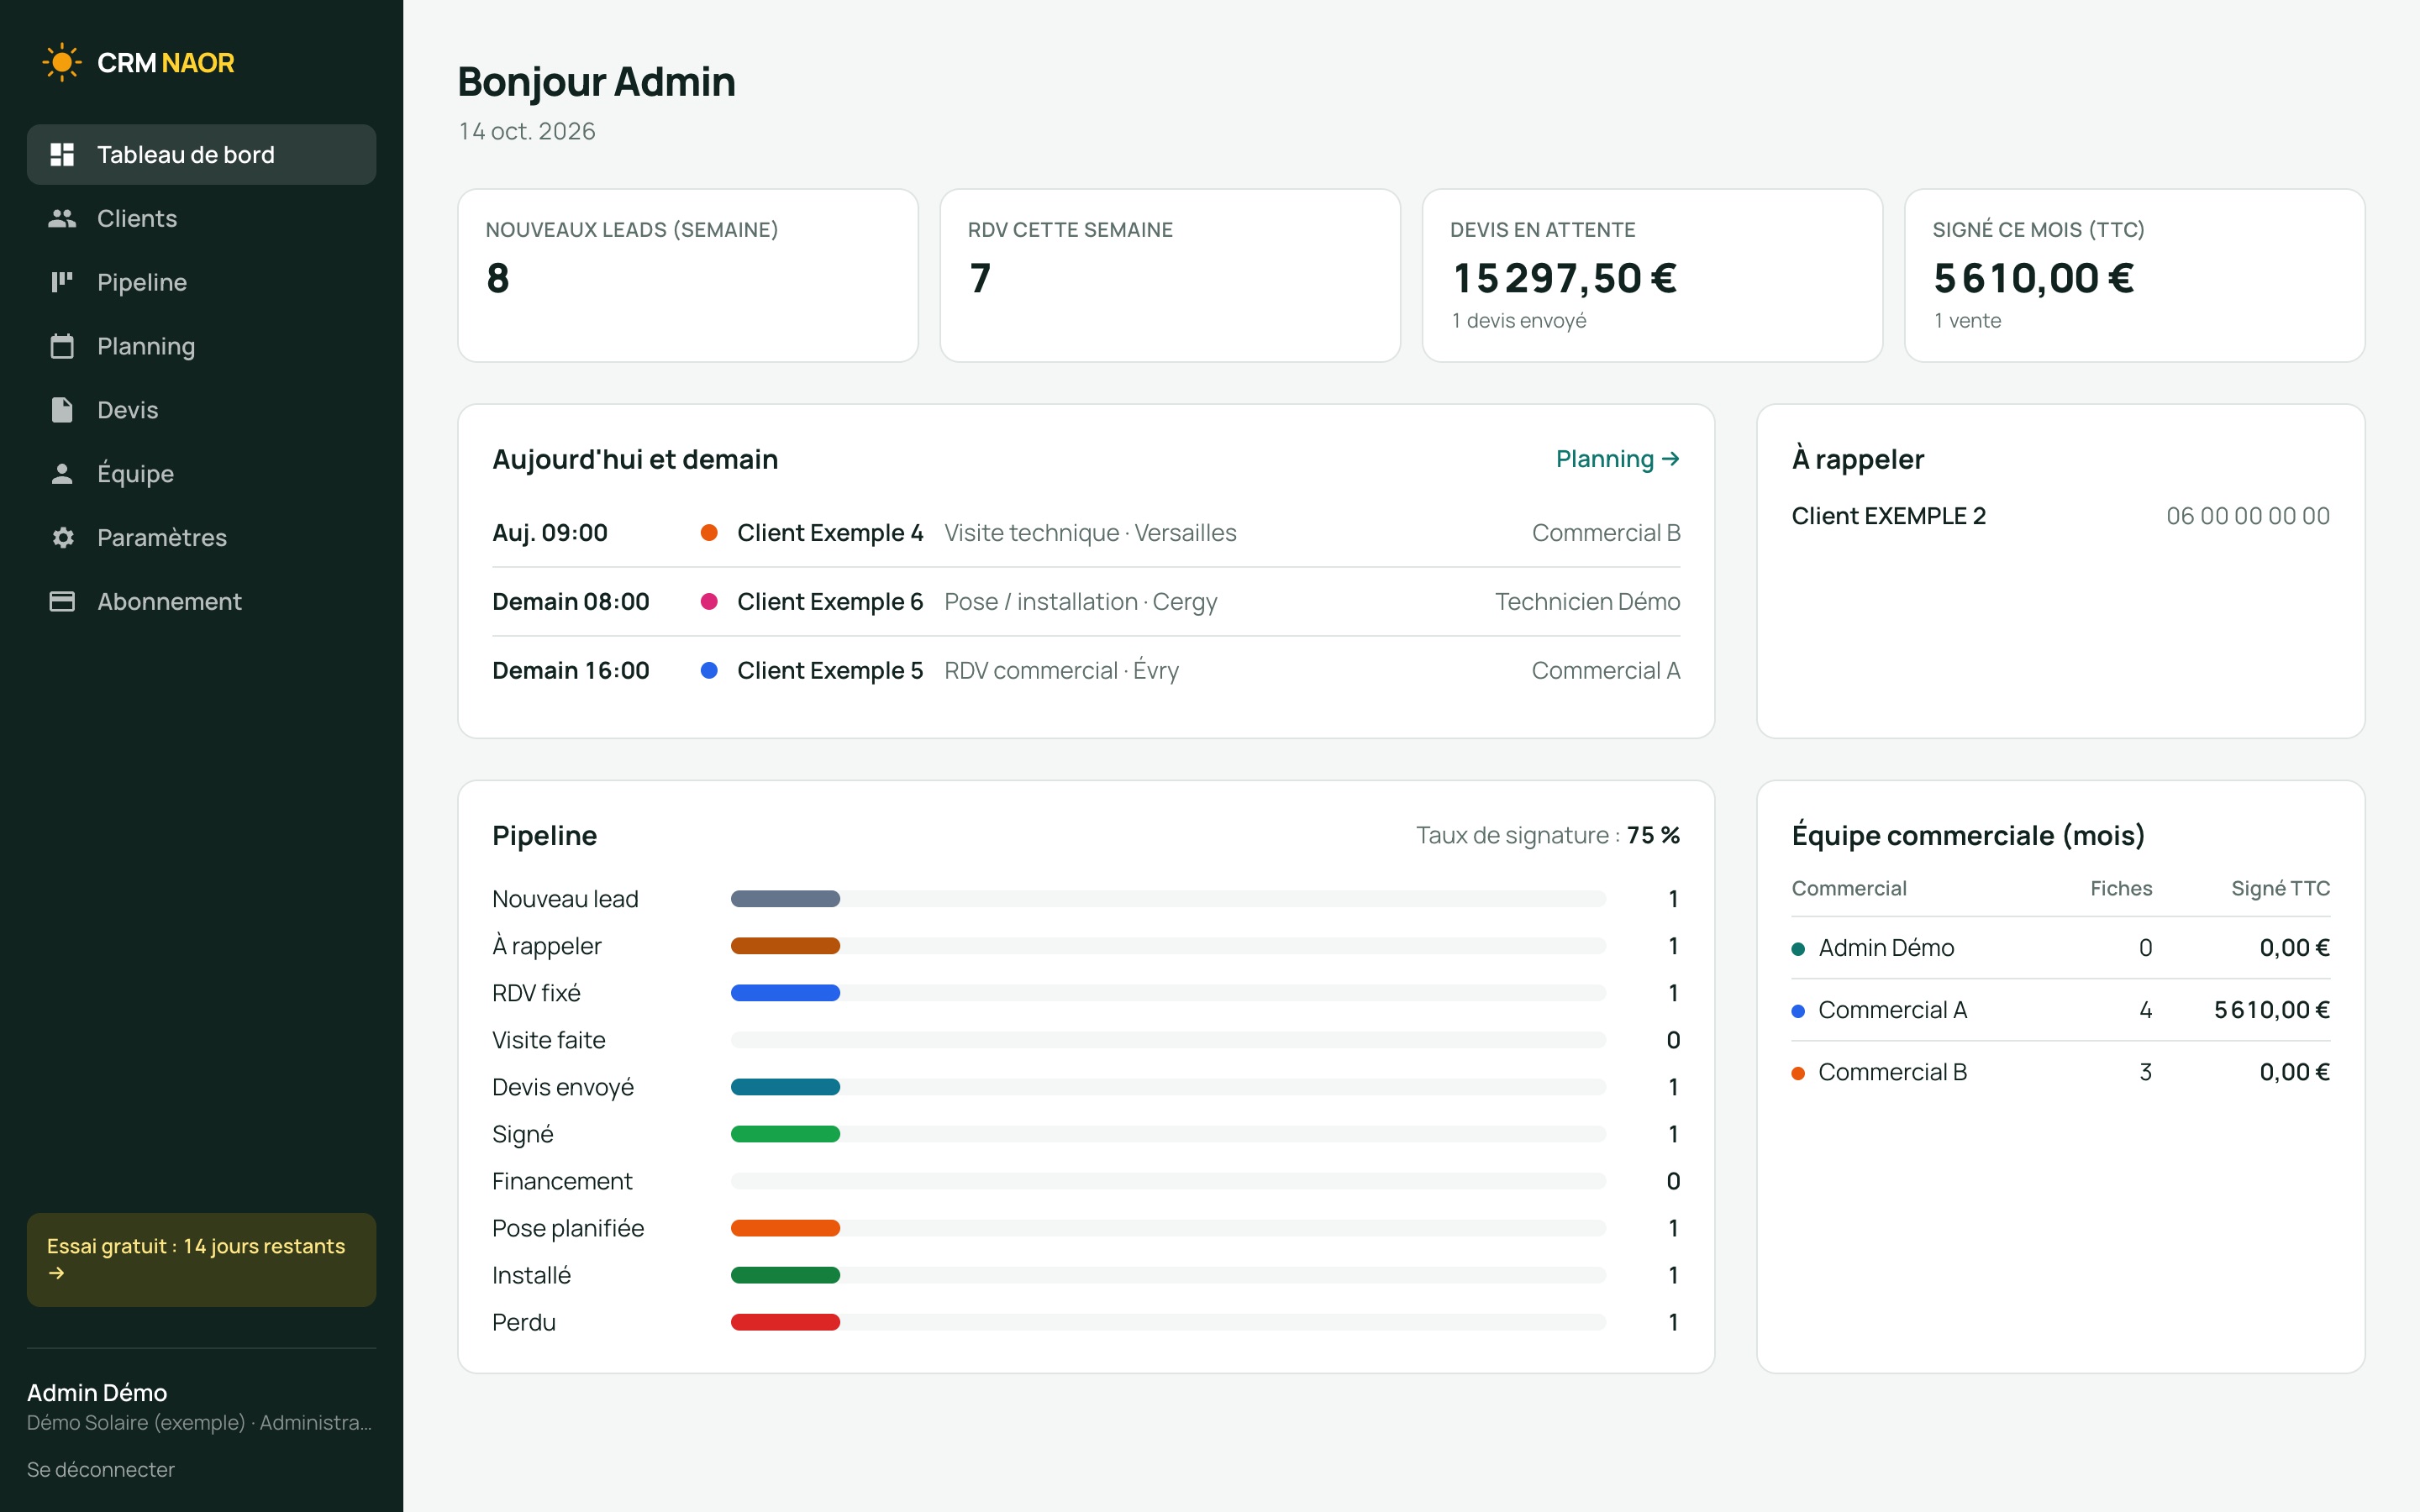Screen dimensions: 2420x1512
Task: Click the Pipeline board icon
Action: pos(62,282)
